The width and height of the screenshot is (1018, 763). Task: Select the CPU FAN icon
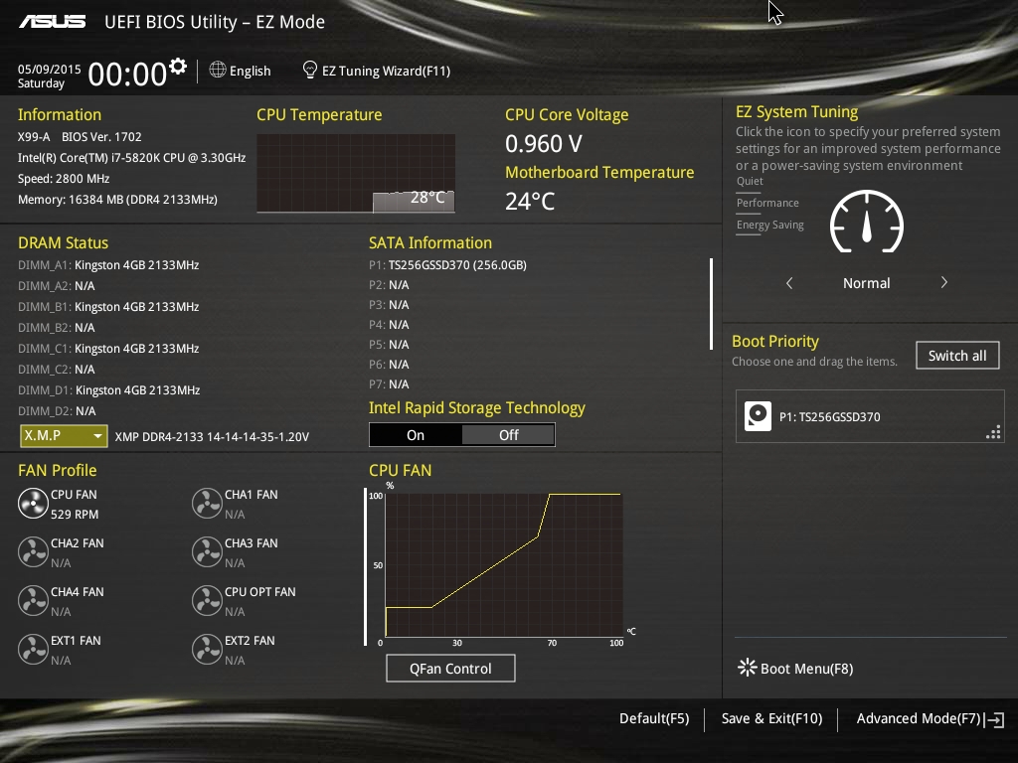point(33,504)
